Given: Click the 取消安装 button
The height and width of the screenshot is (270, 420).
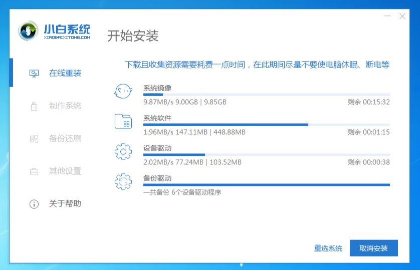Looking at the screenshot, I should tap(374, 248).
